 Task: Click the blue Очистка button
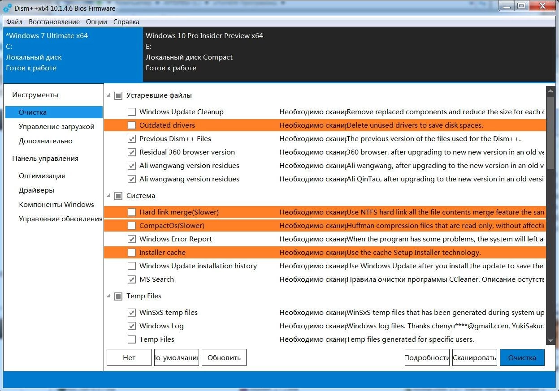[522, 357]
